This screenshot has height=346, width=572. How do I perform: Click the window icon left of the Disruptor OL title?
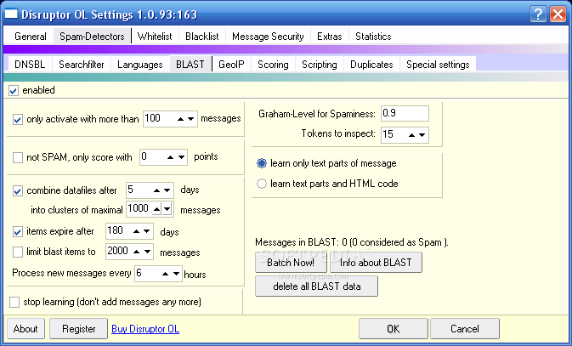pyautogui.click(x=10, y=14)
